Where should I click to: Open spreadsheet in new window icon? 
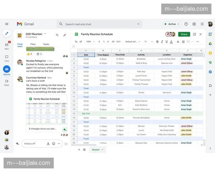pos(195,34)
